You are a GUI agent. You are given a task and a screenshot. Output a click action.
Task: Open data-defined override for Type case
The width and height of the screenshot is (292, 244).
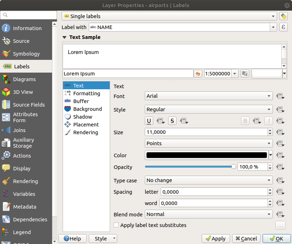tap(280, 180)
